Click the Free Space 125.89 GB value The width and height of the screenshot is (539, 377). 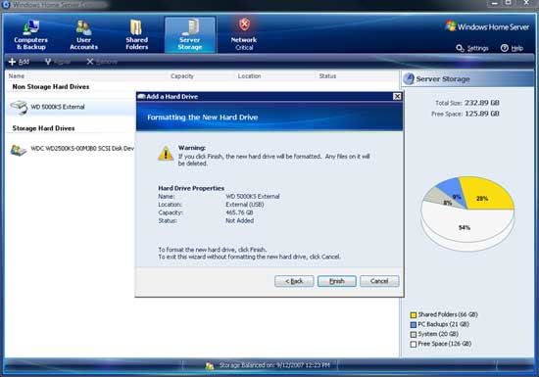pos(482,114)
